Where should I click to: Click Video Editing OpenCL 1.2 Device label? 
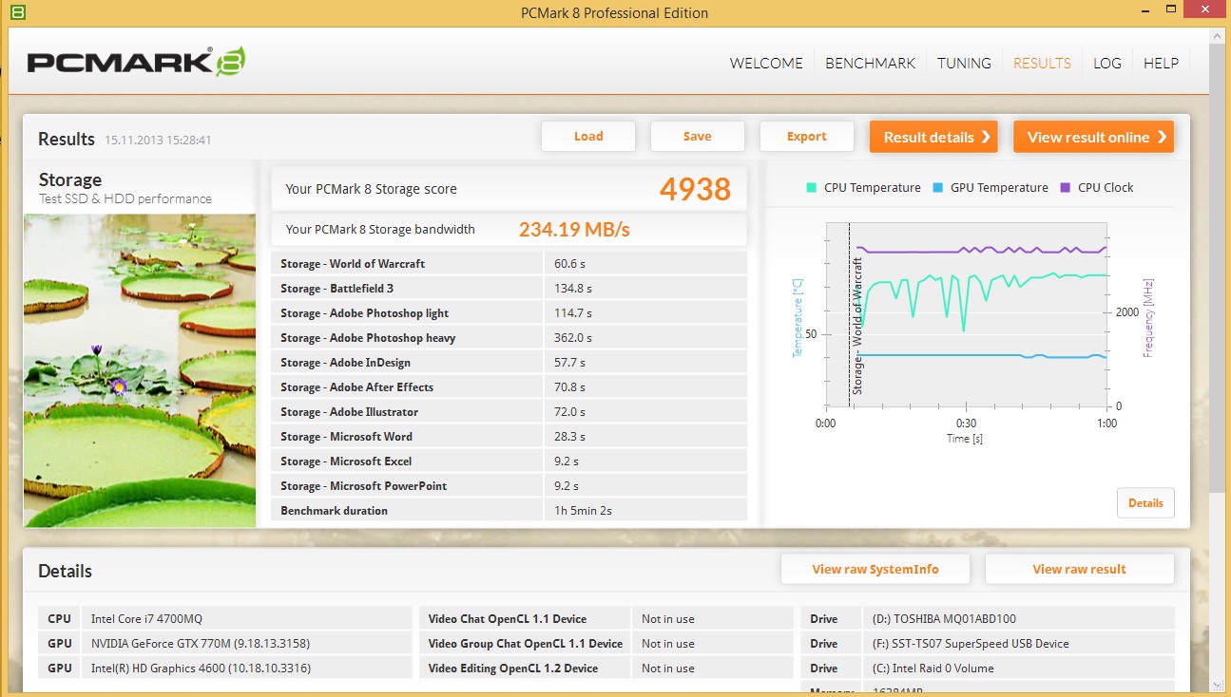point(513,669)
